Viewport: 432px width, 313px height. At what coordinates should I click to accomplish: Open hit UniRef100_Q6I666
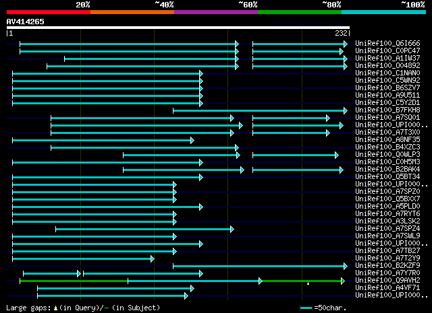pos(387,44)
